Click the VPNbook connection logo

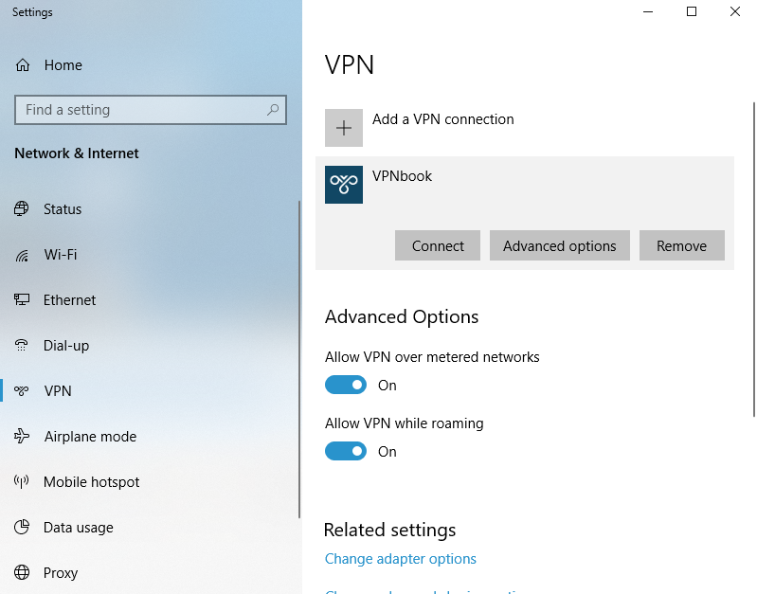tap(344, 185)
